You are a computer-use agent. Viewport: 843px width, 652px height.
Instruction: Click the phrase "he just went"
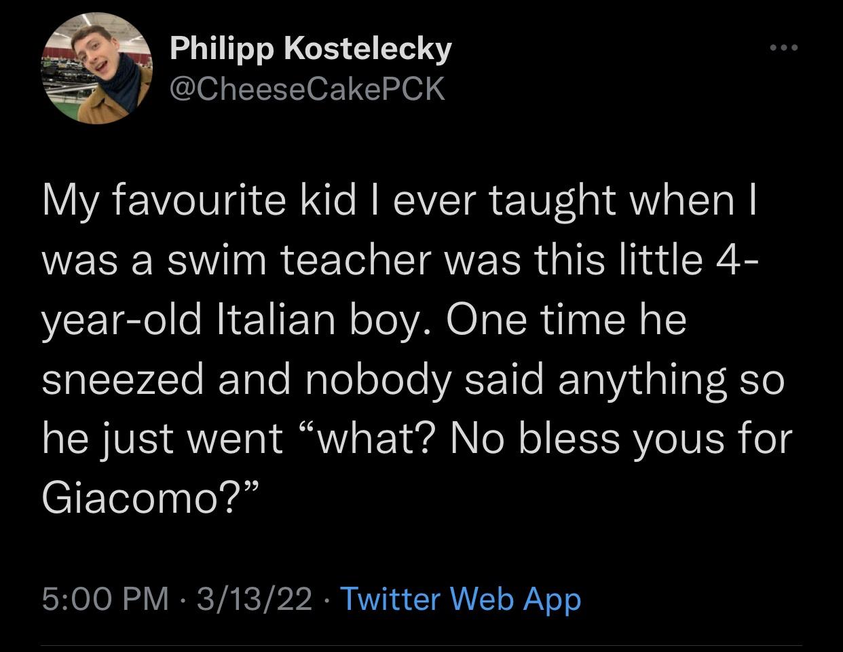(162, 438)
